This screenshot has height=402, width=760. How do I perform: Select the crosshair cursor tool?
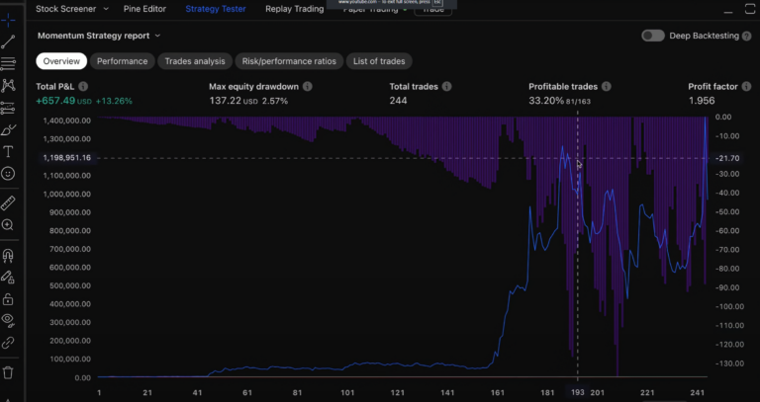[x=8, y=21]
